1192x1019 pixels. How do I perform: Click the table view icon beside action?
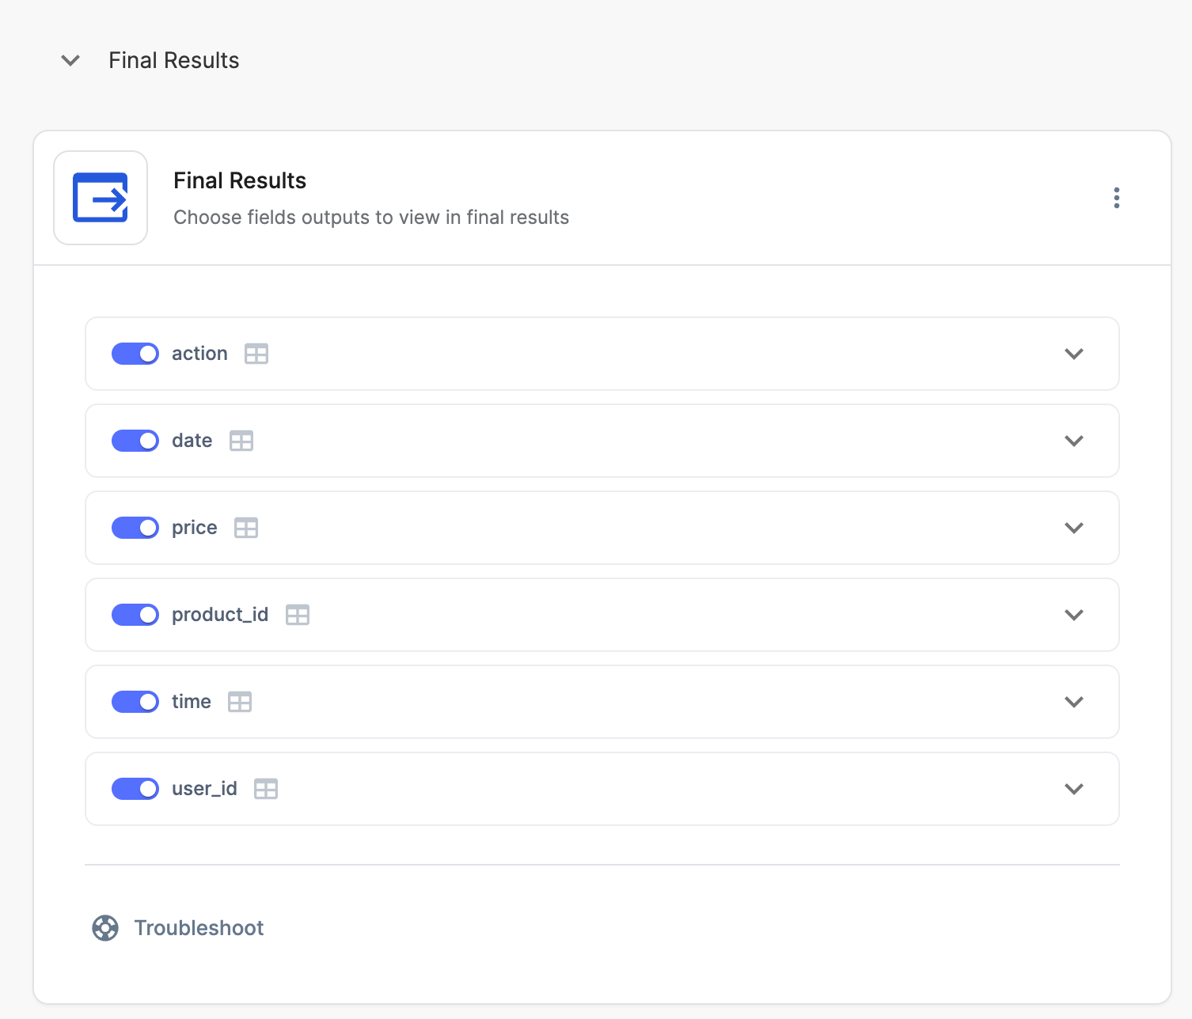(256, 354)
